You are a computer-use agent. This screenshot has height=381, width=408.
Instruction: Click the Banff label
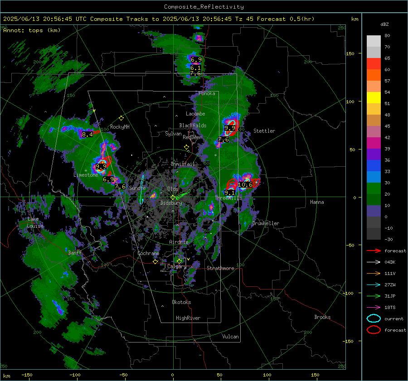75,252
